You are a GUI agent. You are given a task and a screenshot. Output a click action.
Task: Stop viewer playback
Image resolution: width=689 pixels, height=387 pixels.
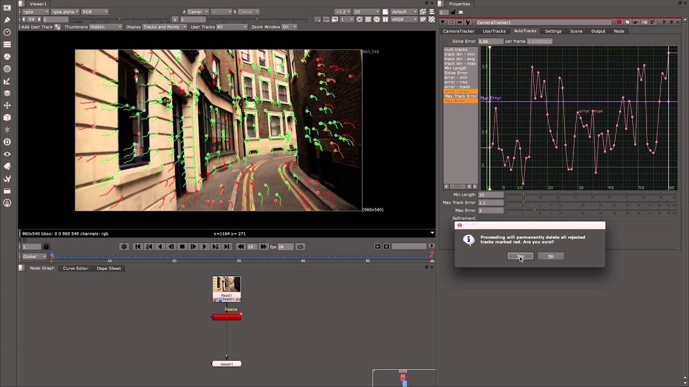[x=182, y=247]
